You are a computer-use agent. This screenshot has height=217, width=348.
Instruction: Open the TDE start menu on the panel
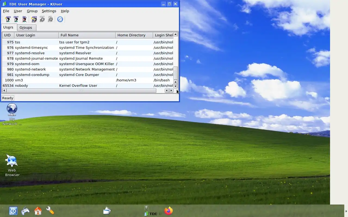click(13, 211)
